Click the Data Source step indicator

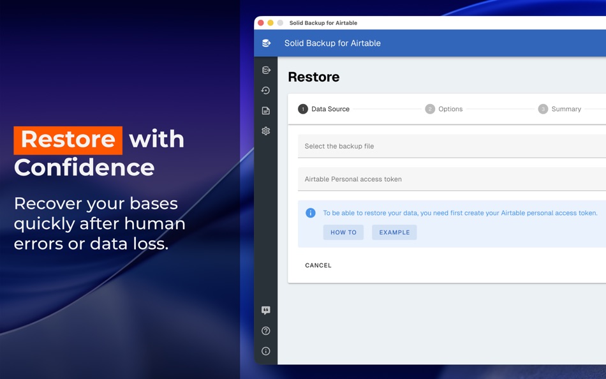tap(324, 108)
